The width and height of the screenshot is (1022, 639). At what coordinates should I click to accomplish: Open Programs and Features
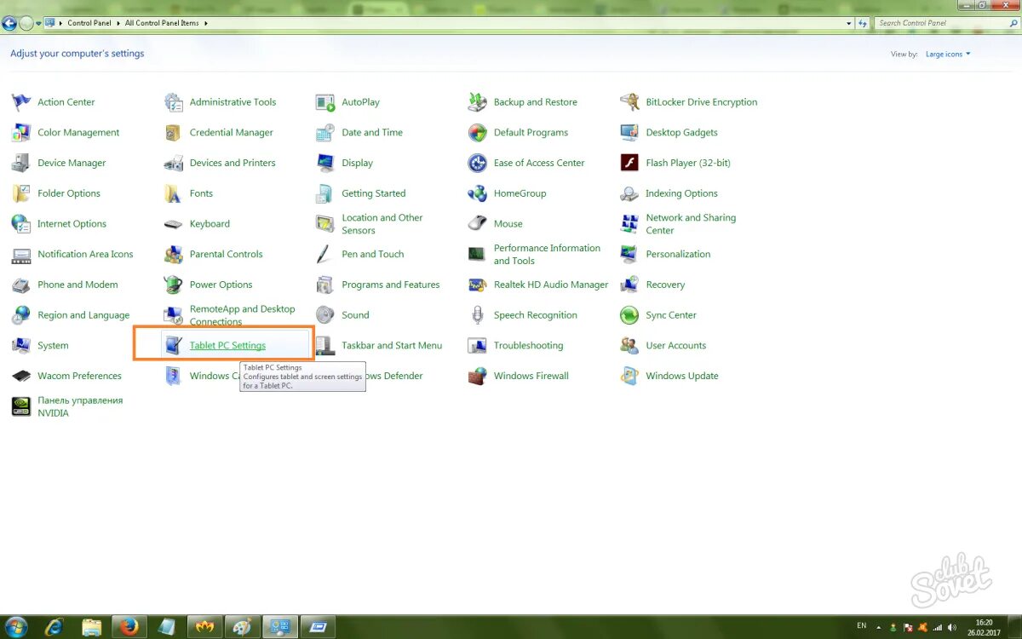pos(391,285)
